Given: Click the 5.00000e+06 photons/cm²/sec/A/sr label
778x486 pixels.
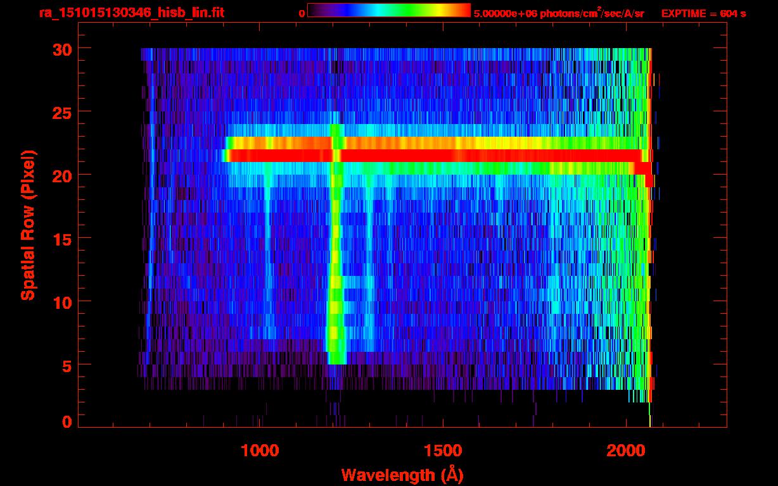Looking at the screenshot, I should click(559, 13).
